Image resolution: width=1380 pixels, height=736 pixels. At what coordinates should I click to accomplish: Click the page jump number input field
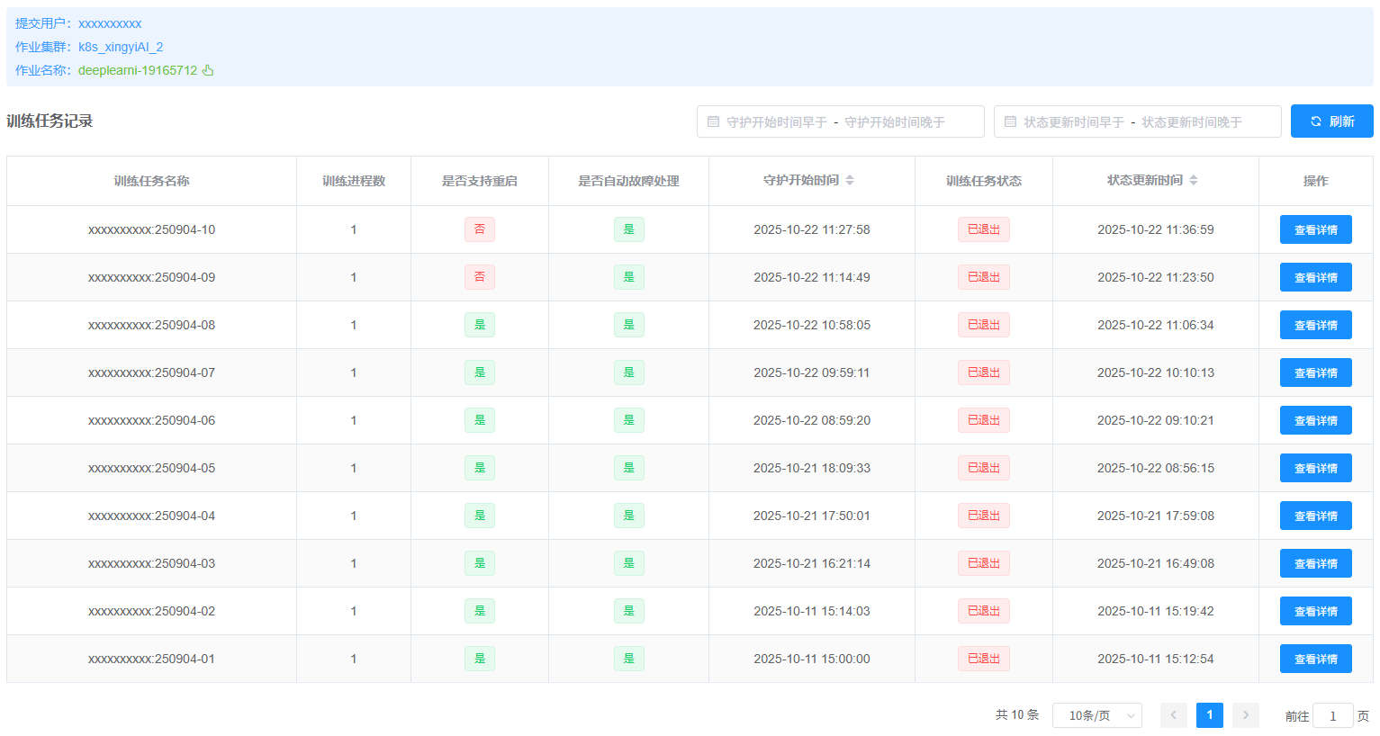pos(1332,716)
